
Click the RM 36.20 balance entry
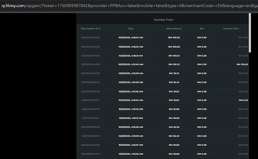[x=174, y=127]
